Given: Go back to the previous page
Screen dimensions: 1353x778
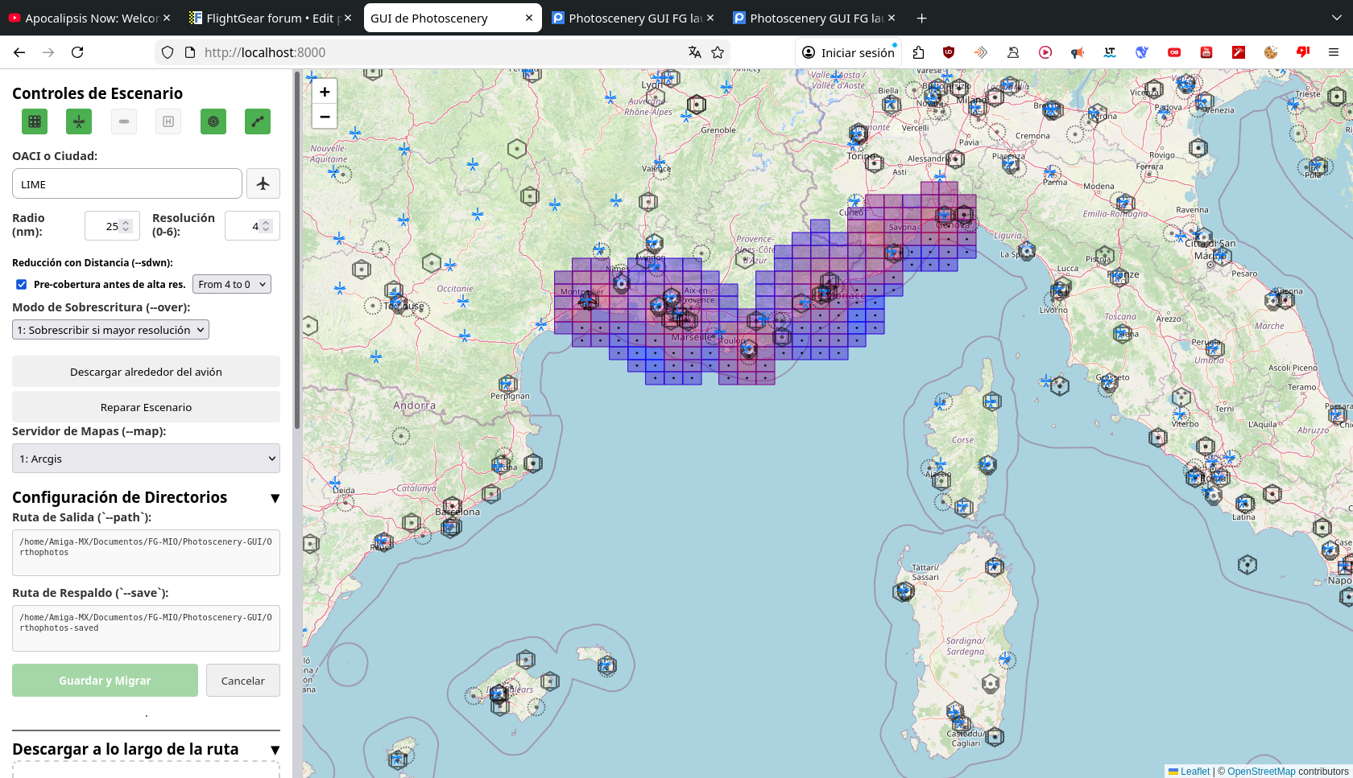Looking at the screenshot, I should click(x=19, y=52).
